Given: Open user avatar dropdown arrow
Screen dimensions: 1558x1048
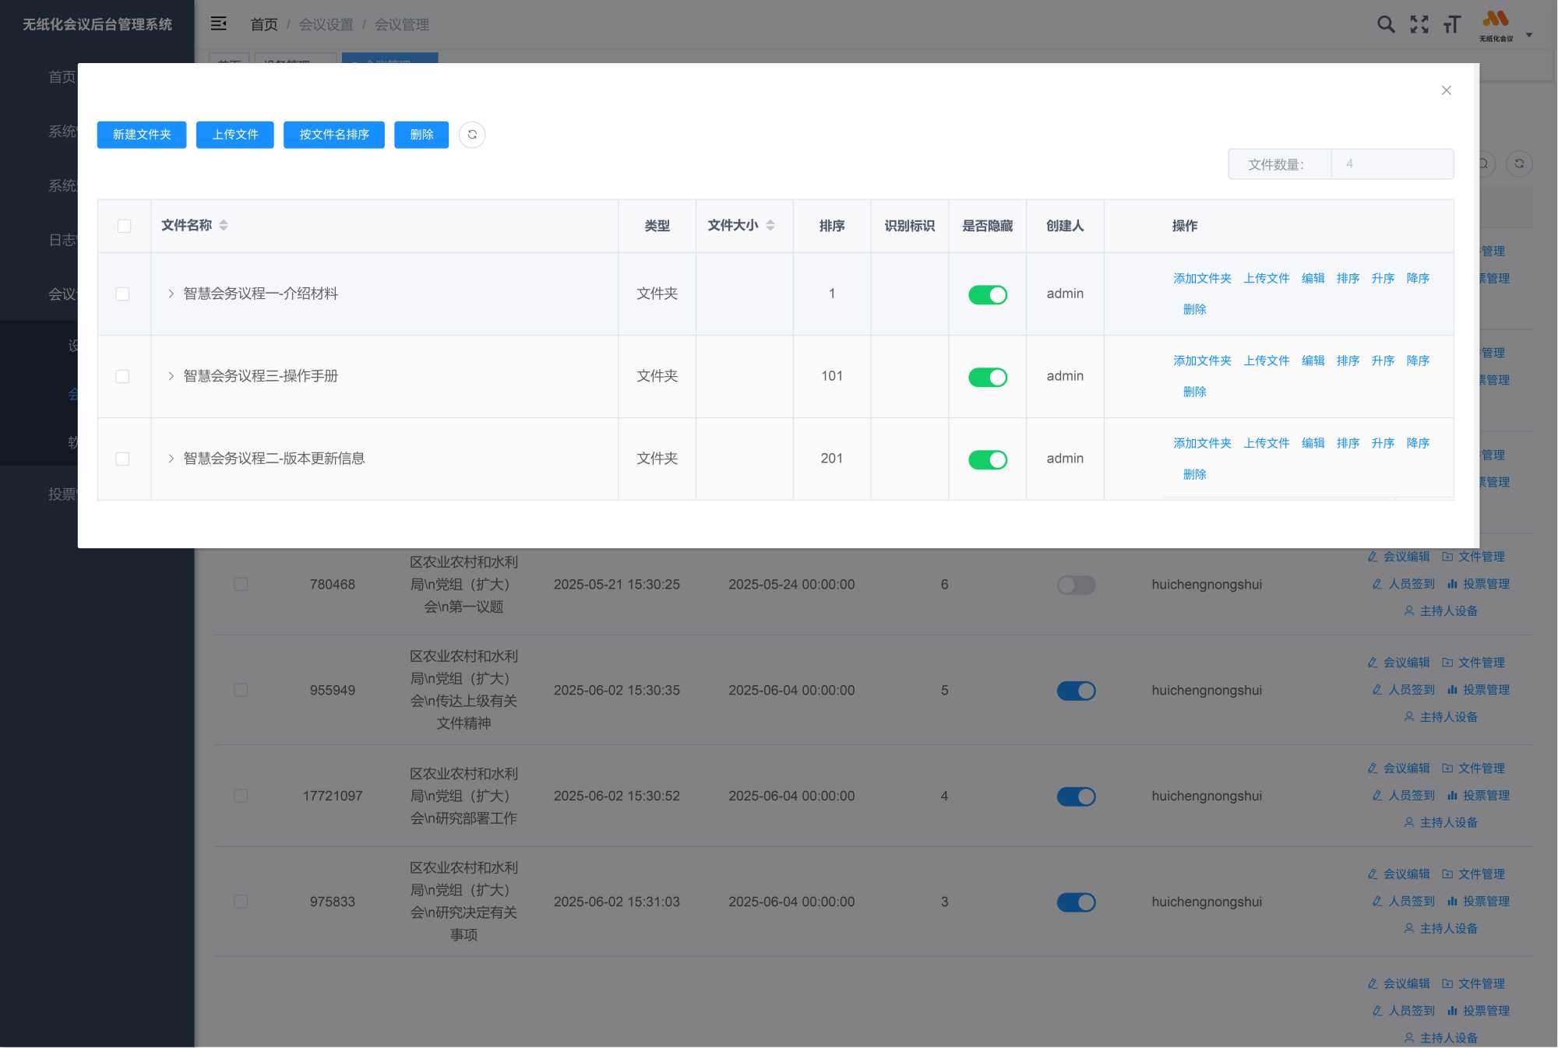Looking at the screenshot, I should pos(1528,34).
